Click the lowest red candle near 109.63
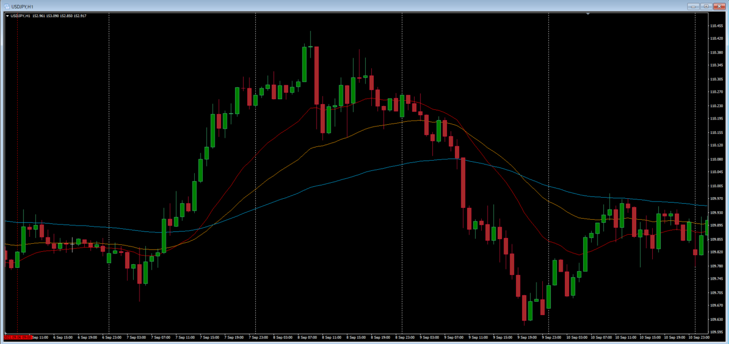 524,308
